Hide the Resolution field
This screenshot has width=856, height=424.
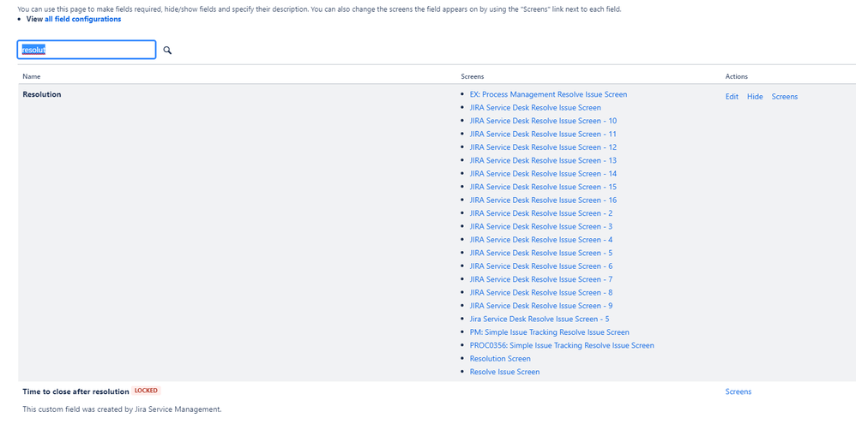point(755,97)
